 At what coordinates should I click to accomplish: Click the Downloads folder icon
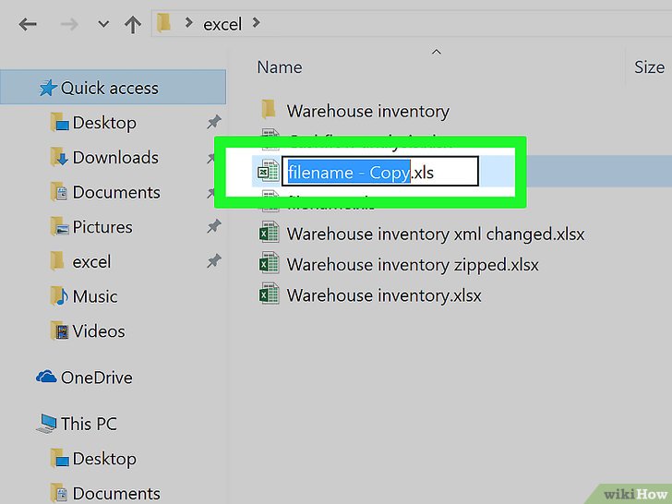(x=60, y=158)
